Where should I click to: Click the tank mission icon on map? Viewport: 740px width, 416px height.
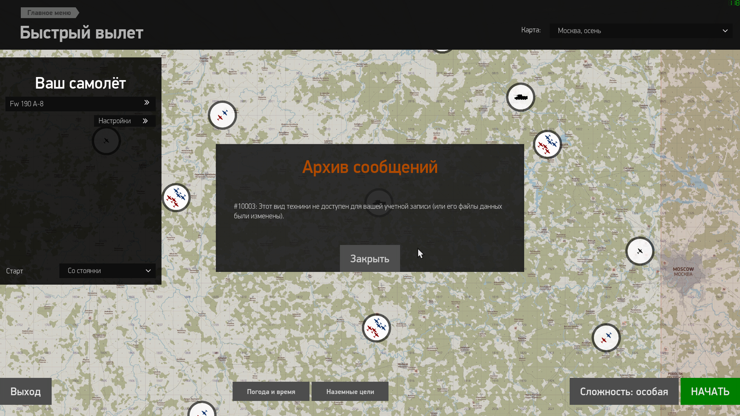coord(520,97)
